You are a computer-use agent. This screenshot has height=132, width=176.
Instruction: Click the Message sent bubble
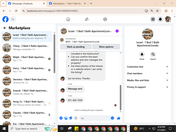(x=75, y=89)
